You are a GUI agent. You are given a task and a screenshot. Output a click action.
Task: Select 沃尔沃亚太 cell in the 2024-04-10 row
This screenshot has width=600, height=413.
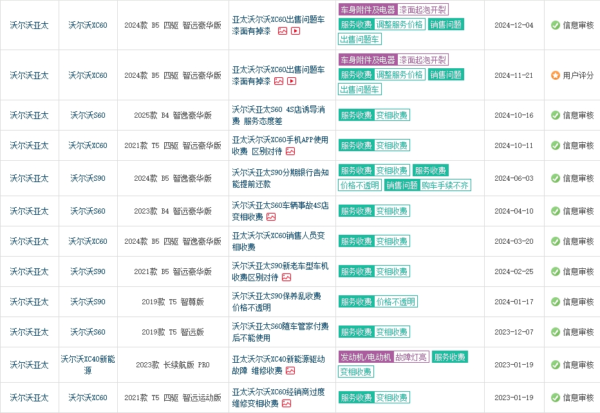tap(30, 211)
